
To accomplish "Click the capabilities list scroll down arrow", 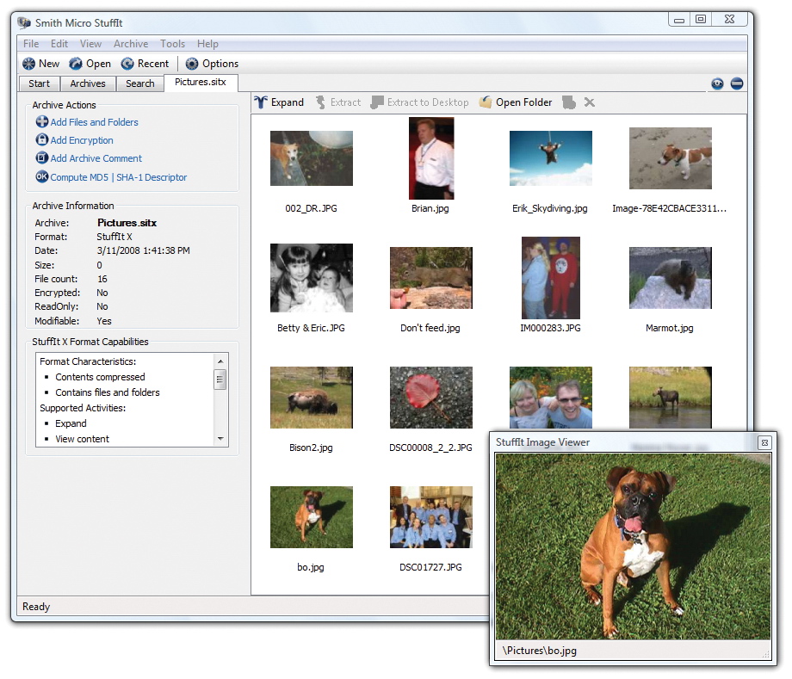I will coord(220,439).
